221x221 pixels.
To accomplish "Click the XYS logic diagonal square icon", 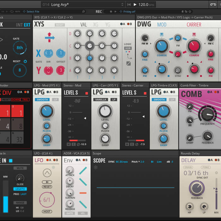I will (128, 63).
